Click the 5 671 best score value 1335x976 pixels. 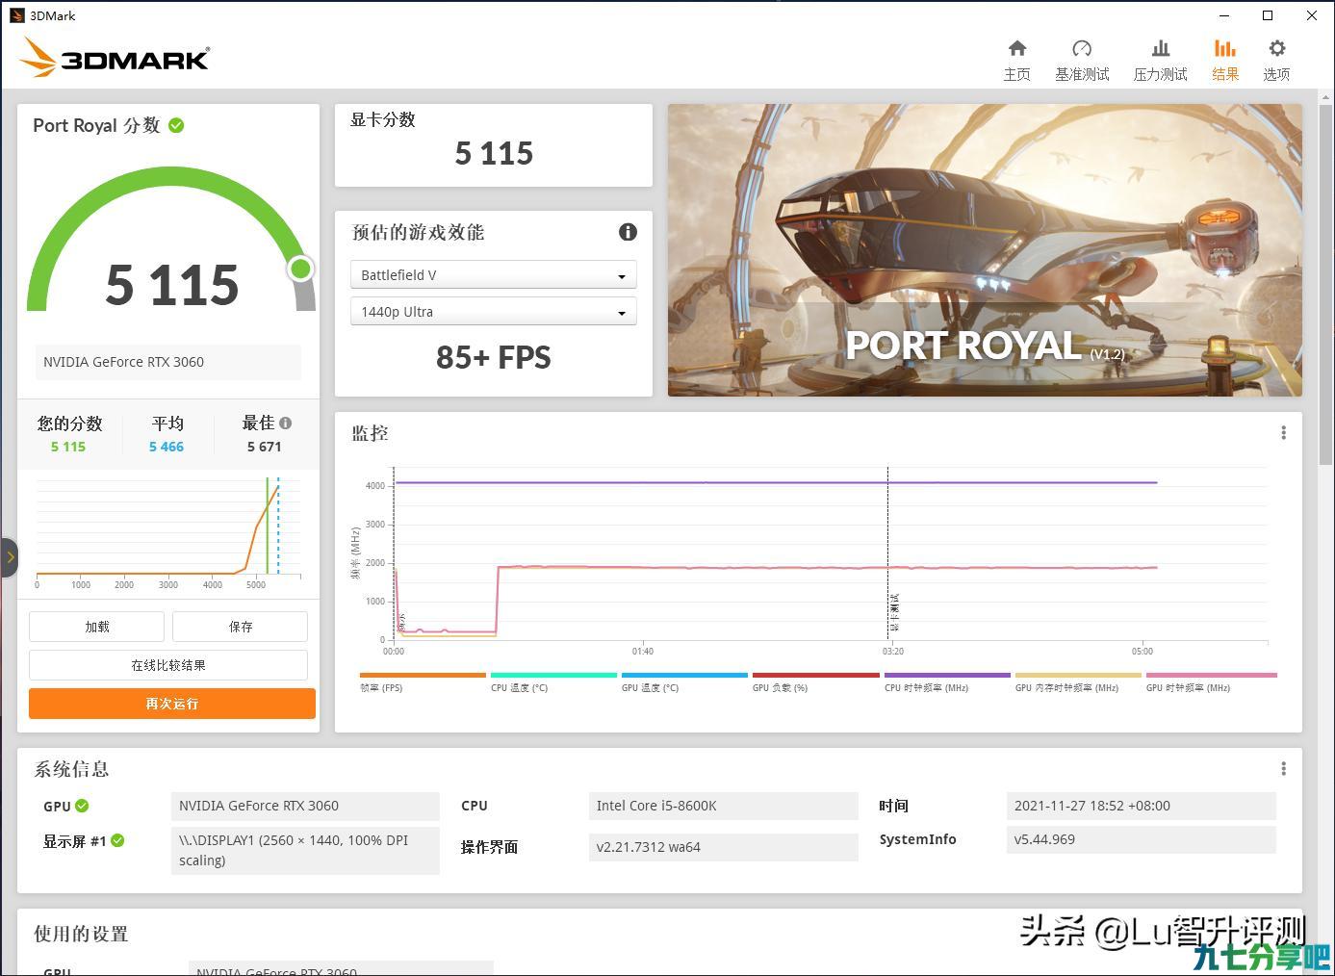click(264, 447)
